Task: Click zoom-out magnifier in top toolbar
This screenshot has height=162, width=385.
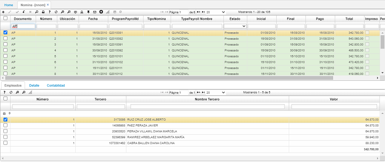Action: tap(69, 12)
